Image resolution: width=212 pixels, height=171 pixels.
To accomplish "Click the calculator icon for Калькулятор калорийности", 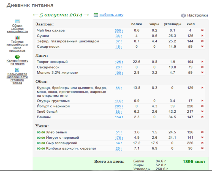I will [17, 70].
